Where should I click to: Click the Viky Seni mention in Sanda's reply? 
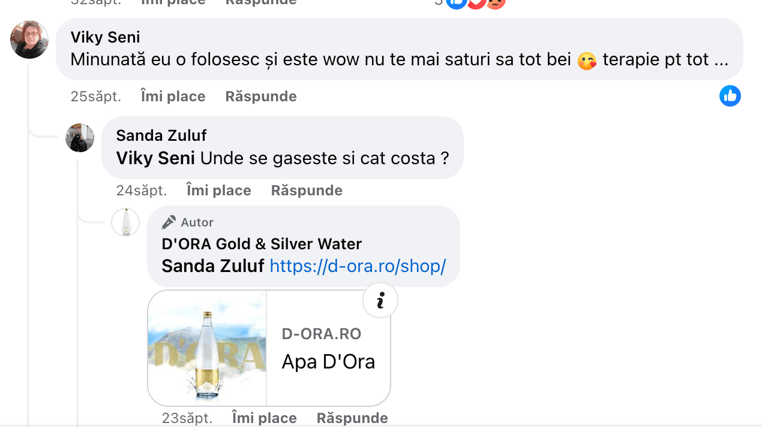pyautogui.click(x=155, y=158)
